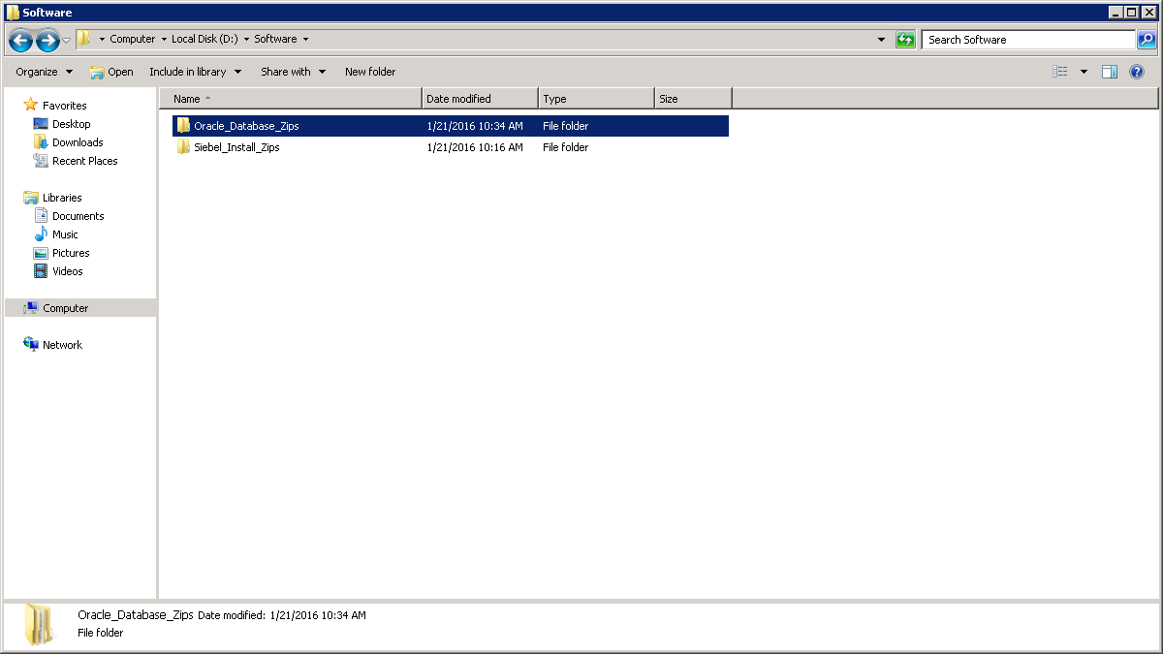Click the Recent Places icon
Viewport: 1163px width, 654px height.
pos(41,161)
